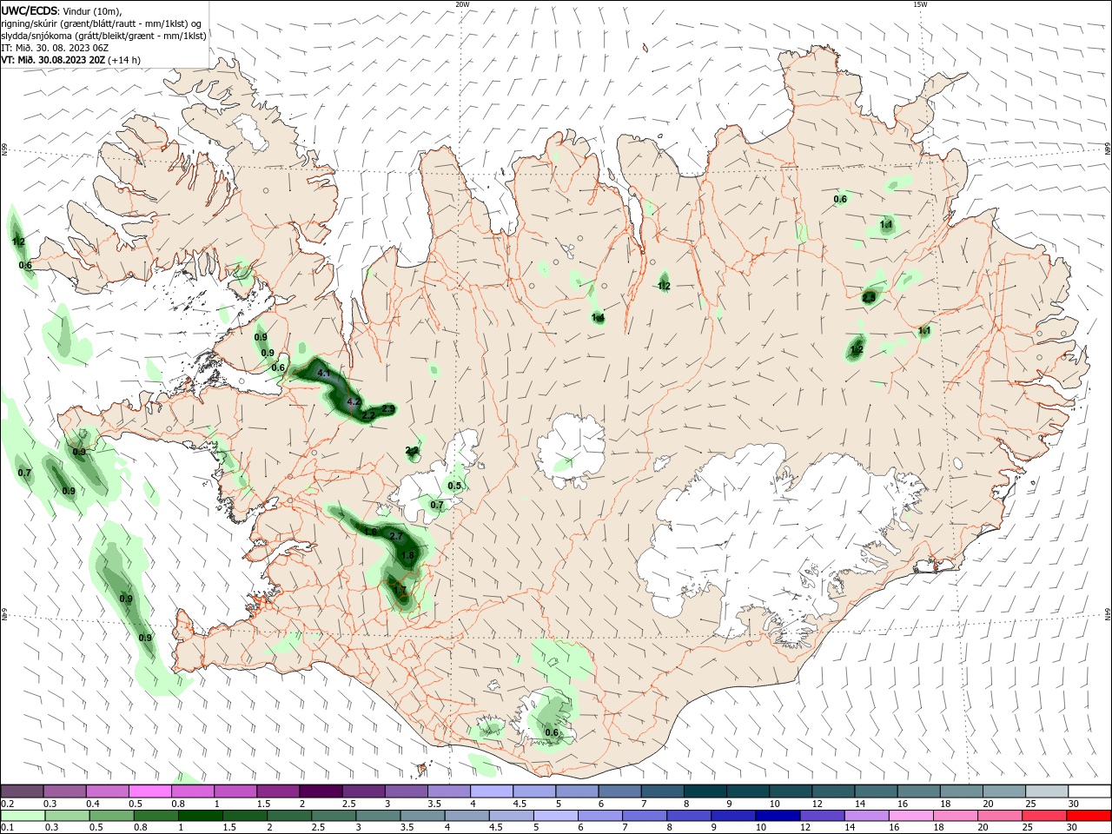Click the 'rigning/skúrir' legend description line
1112x834 pixels.
click(101, 23)
